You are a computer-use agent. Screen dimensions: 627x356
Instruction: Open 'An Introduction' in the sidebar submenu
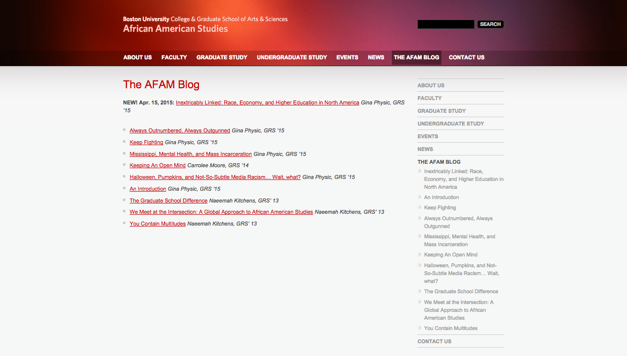click(441, 198)
